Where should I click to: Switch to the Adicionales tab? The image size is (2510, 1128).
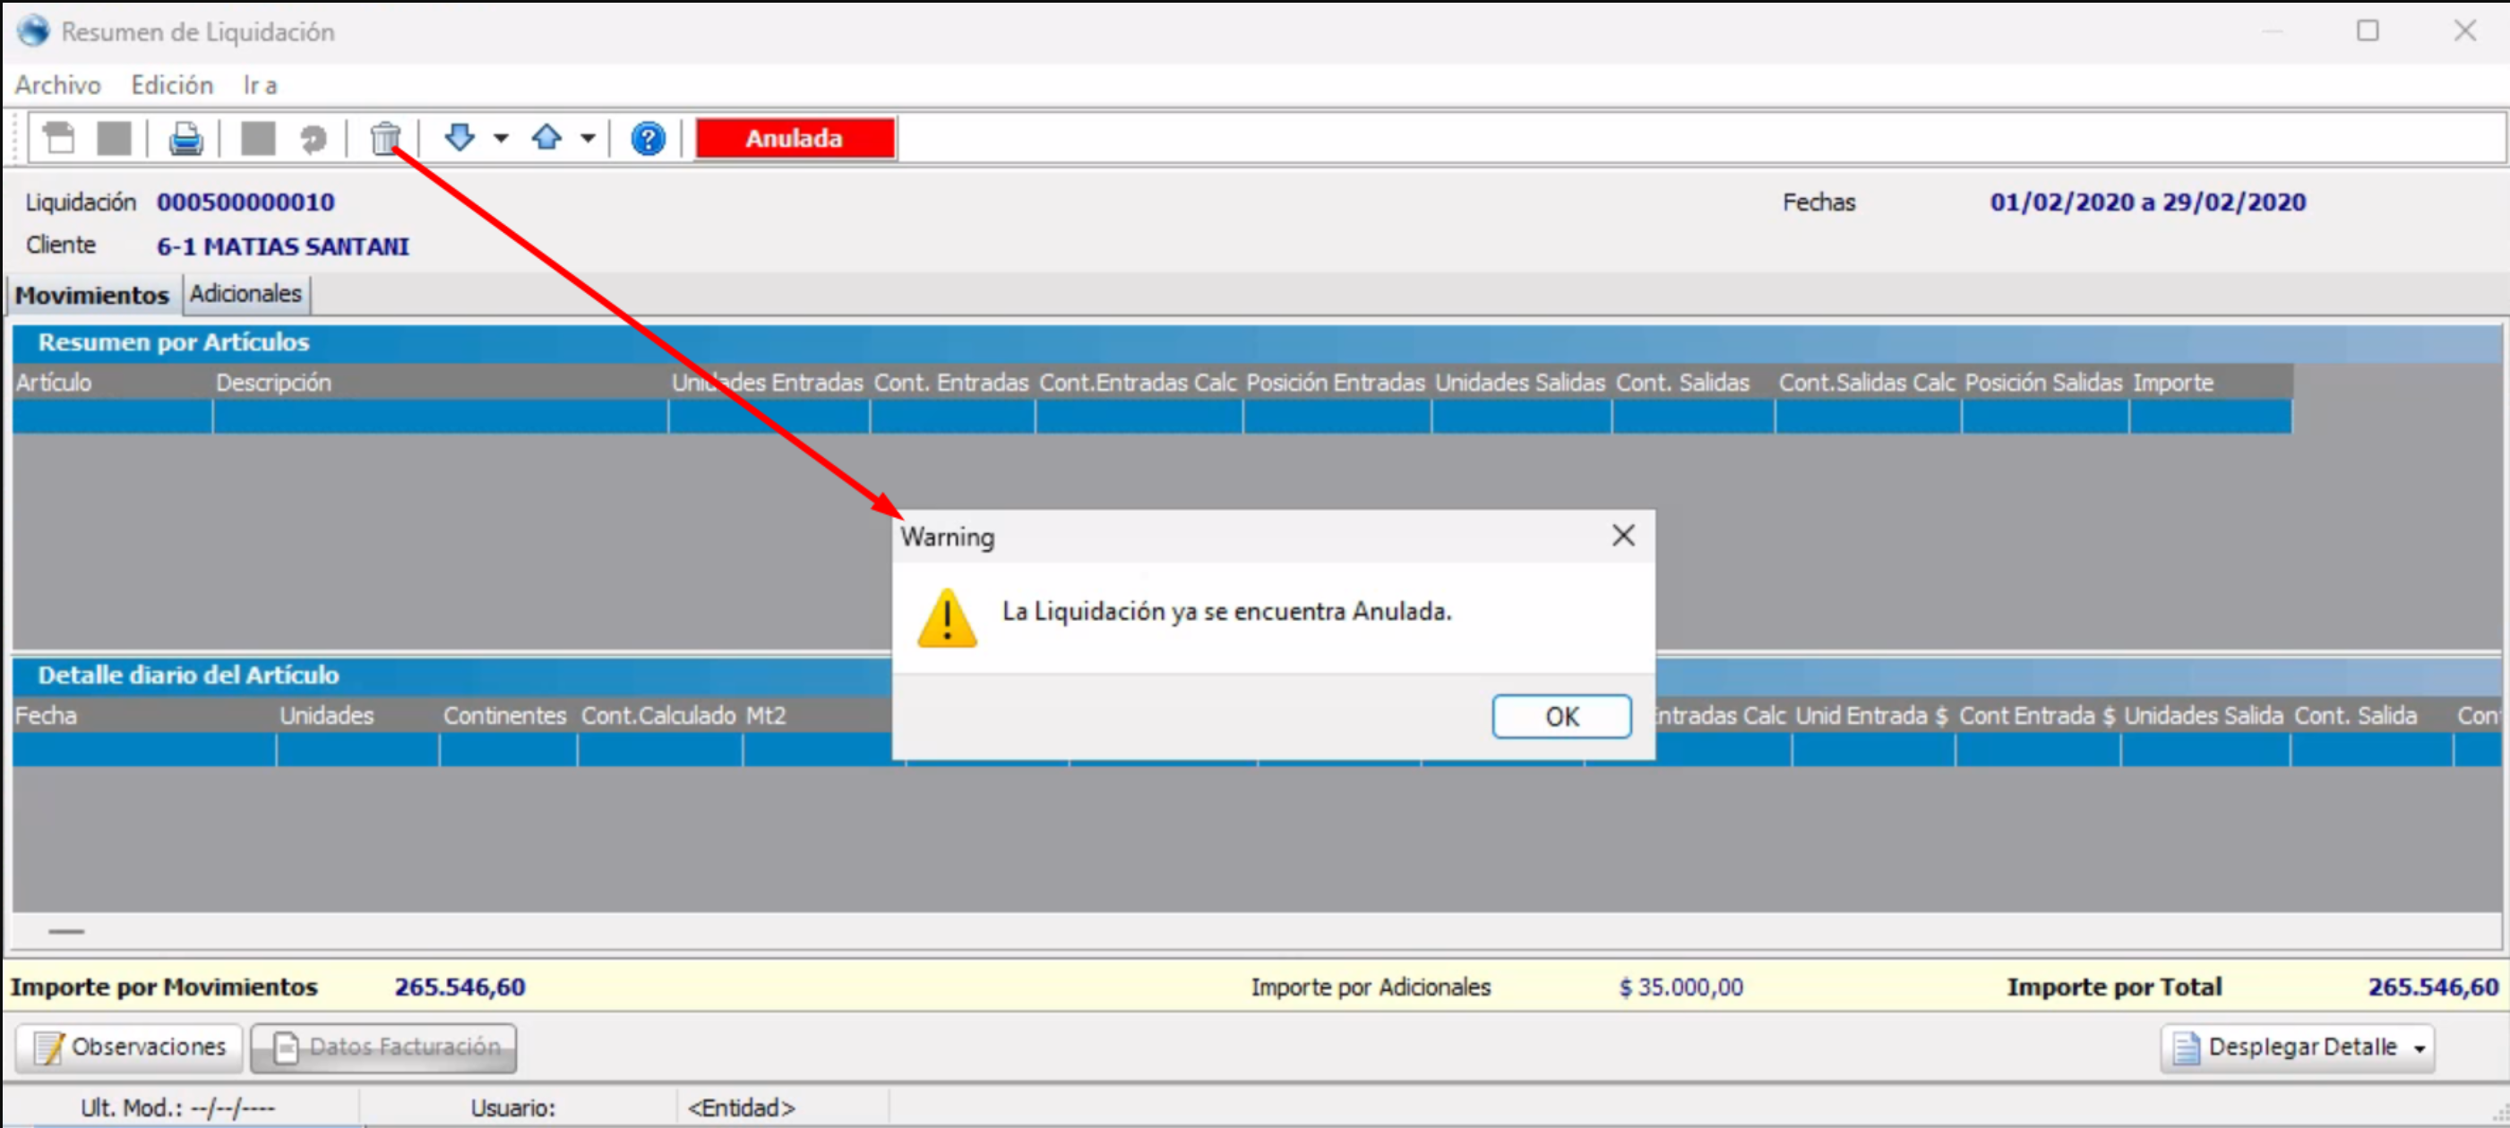[x=245, y=294]
